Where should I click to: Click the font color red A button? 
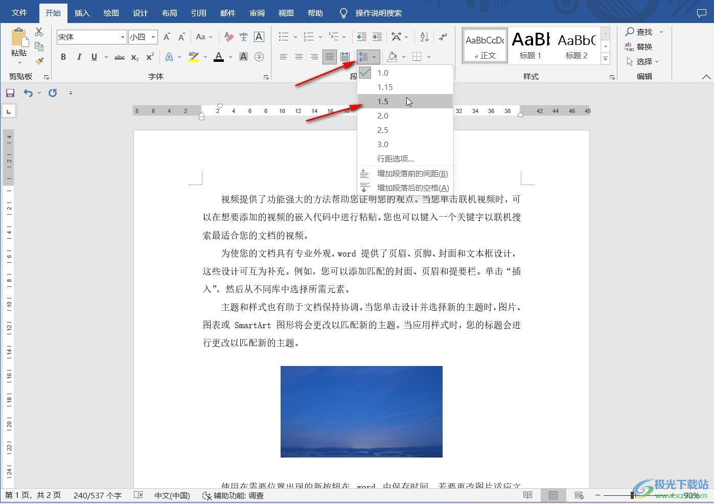point(219,57)
